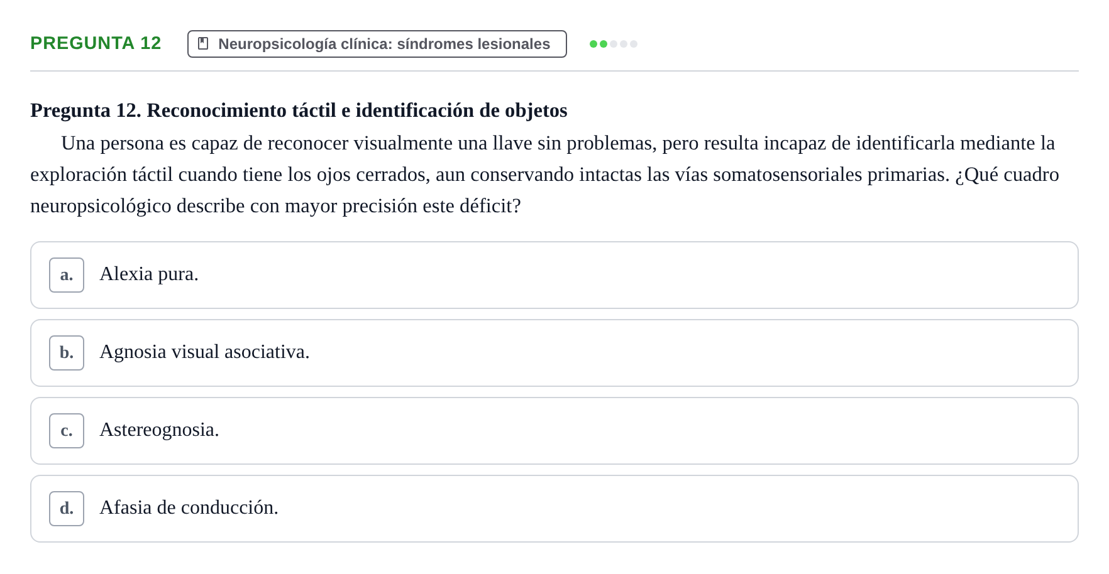Click the book icon in the topic tag
This screenshot has width=1109, height=574.
(203, 43)
